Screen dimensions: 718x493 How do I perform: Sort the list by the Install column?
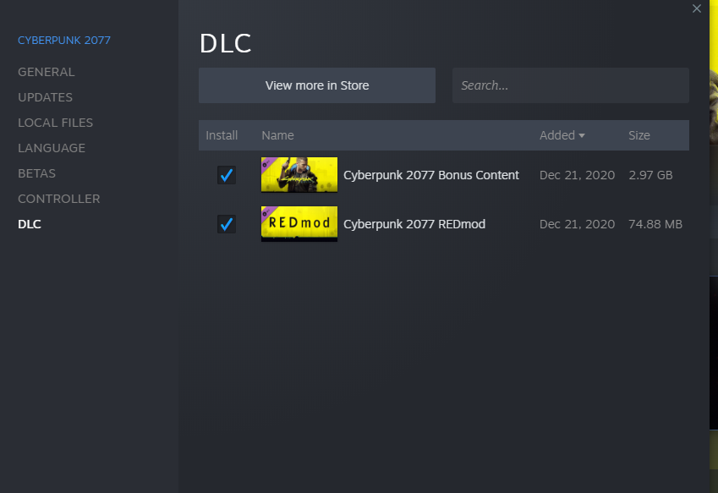222,135
